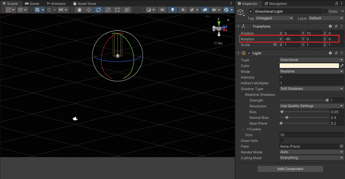Open the Layer dropdown (Default)
Viewport: 345px width, 179px height.
[x=326, y=18]
